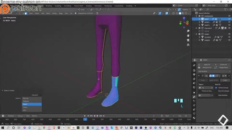Open the Mesh menu in viewport header
Viewport: 232px width, 130px height.
pyautogui.click(x=48, y=13)
